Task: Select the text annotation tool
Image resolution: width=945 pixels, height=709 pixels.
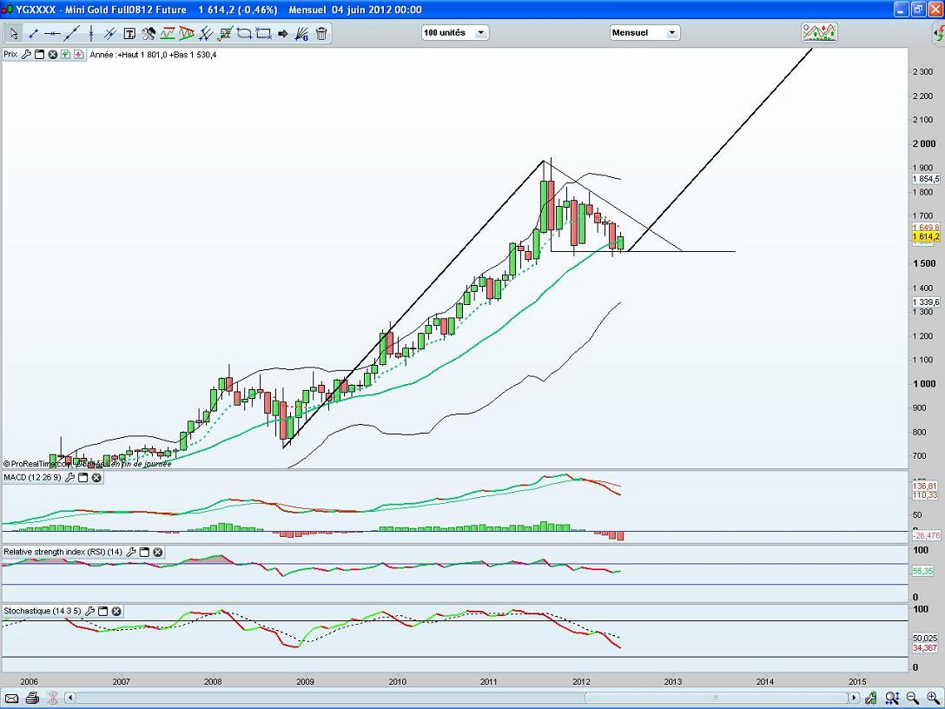Action: (129, 34)
